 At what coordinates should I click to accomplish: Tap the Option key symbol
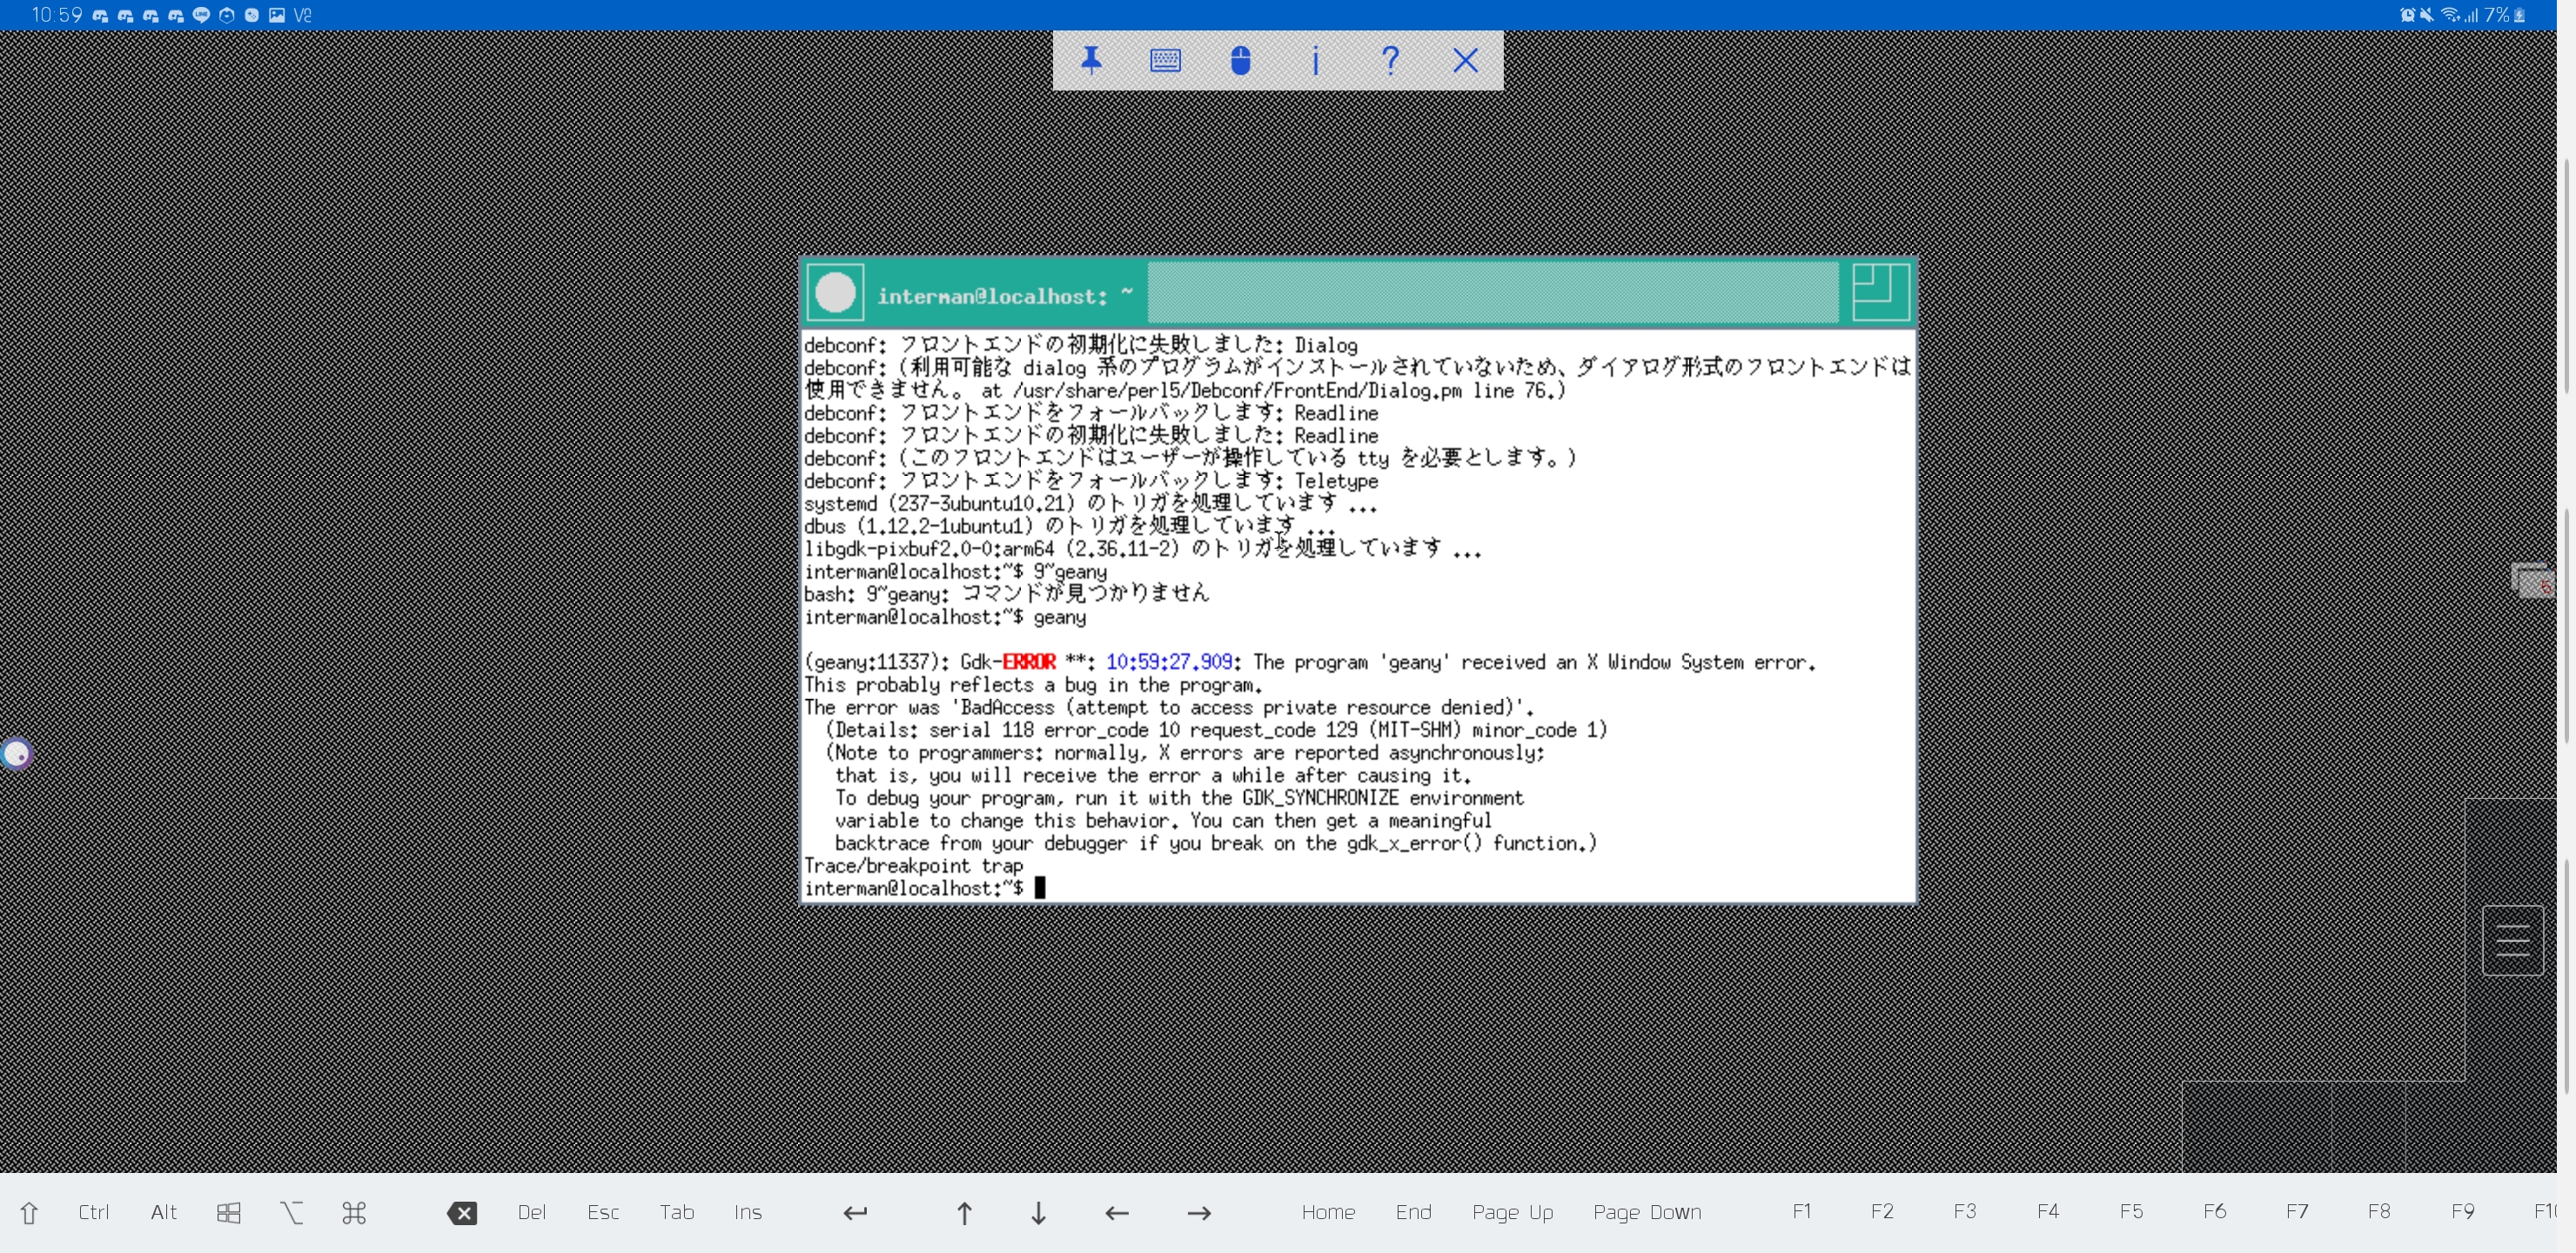click(x=292, y=1213)
